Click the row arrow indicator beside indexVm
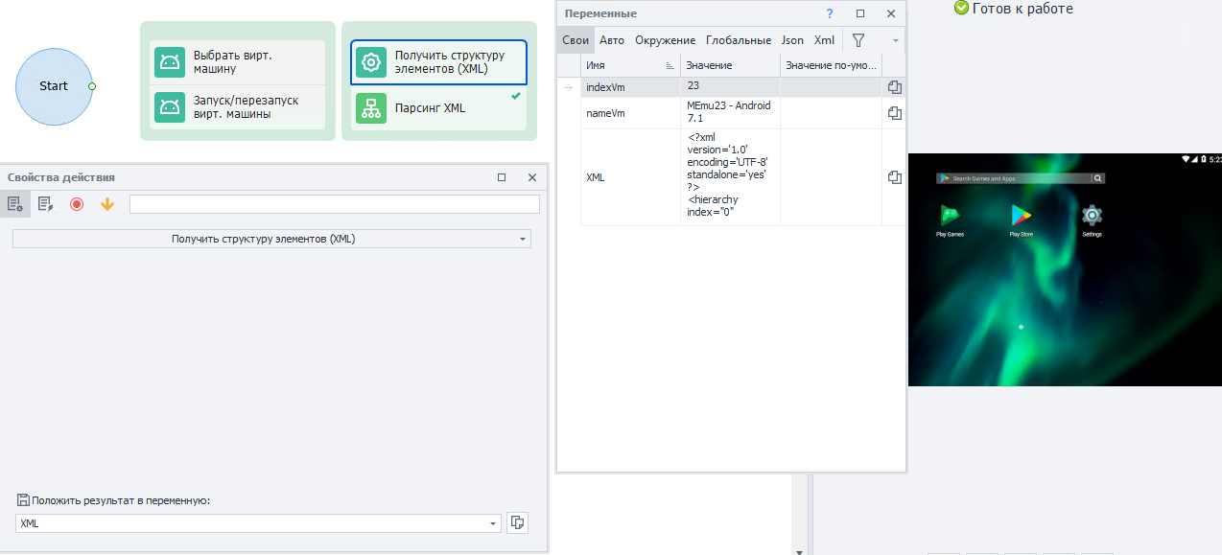 pos(568,87)
